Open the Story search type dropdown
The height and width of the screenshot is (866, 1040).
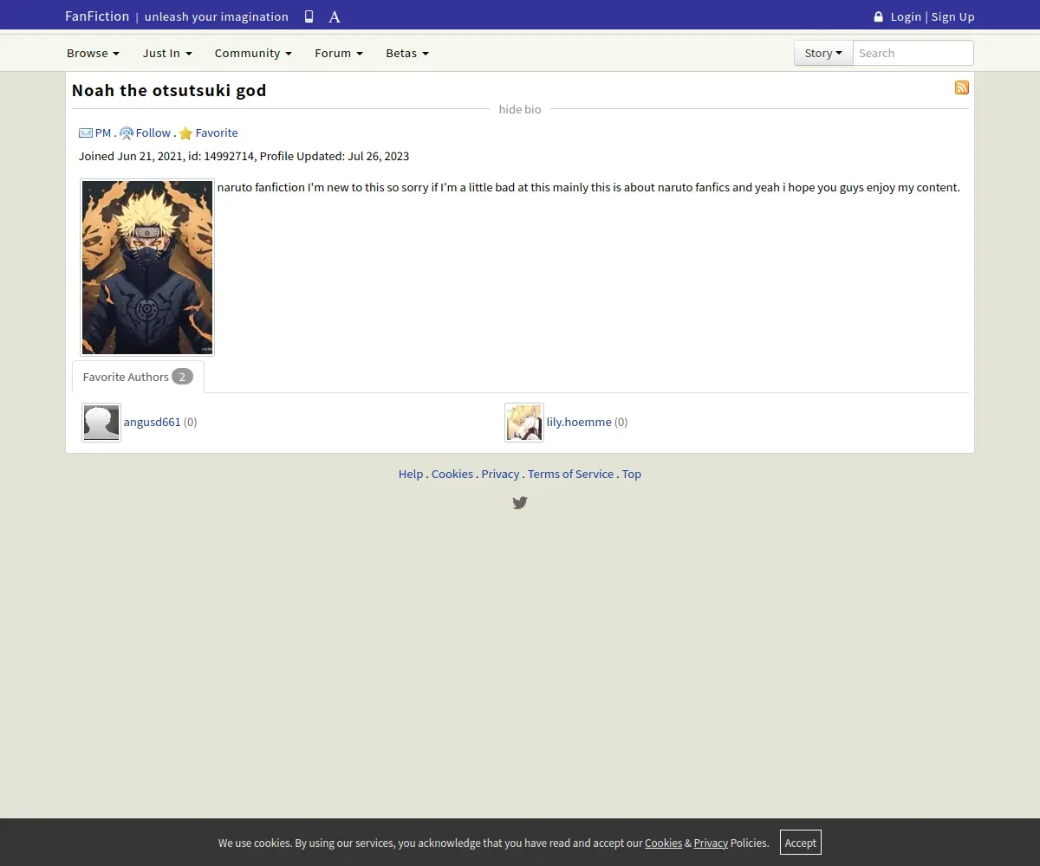coord(823,53)
